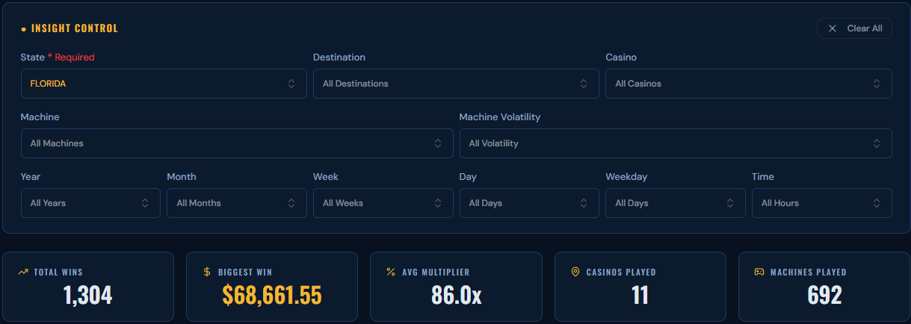Open the All Years dropdown

click(90, 203)
